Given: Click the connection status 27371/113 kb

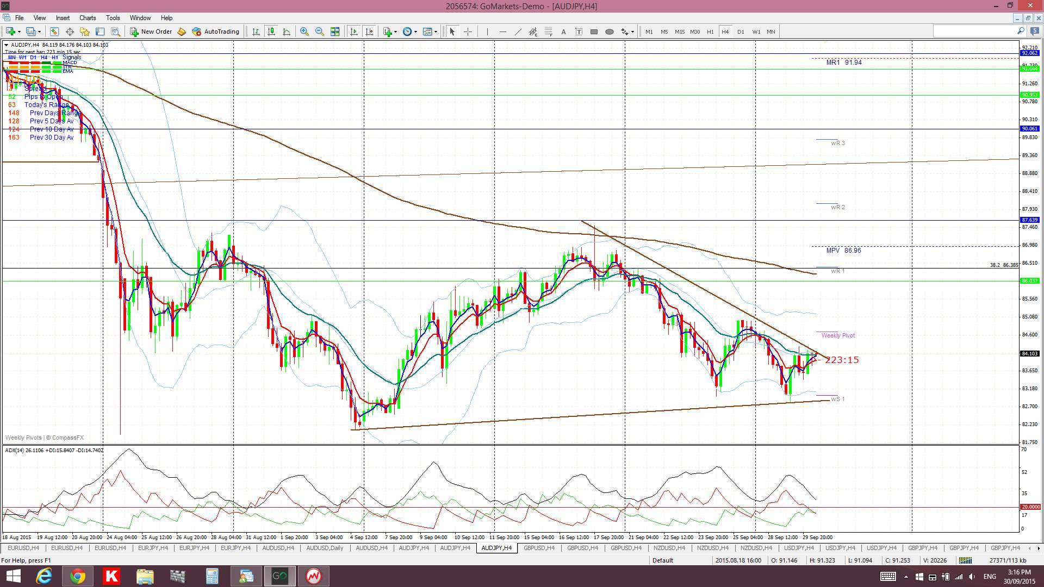Looking at the screenshot, I should pos(1008,560).
